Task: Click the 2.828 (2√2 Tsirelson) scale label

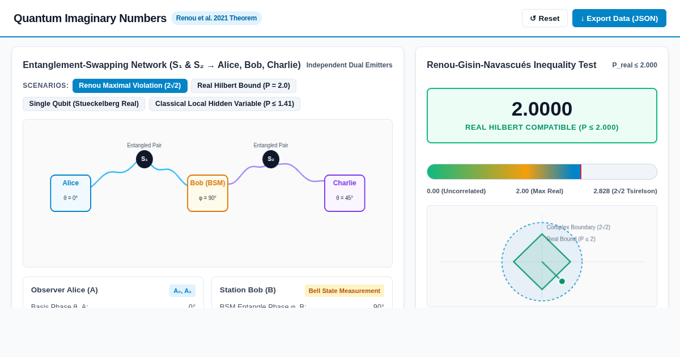Action: (x=626, y=191)
